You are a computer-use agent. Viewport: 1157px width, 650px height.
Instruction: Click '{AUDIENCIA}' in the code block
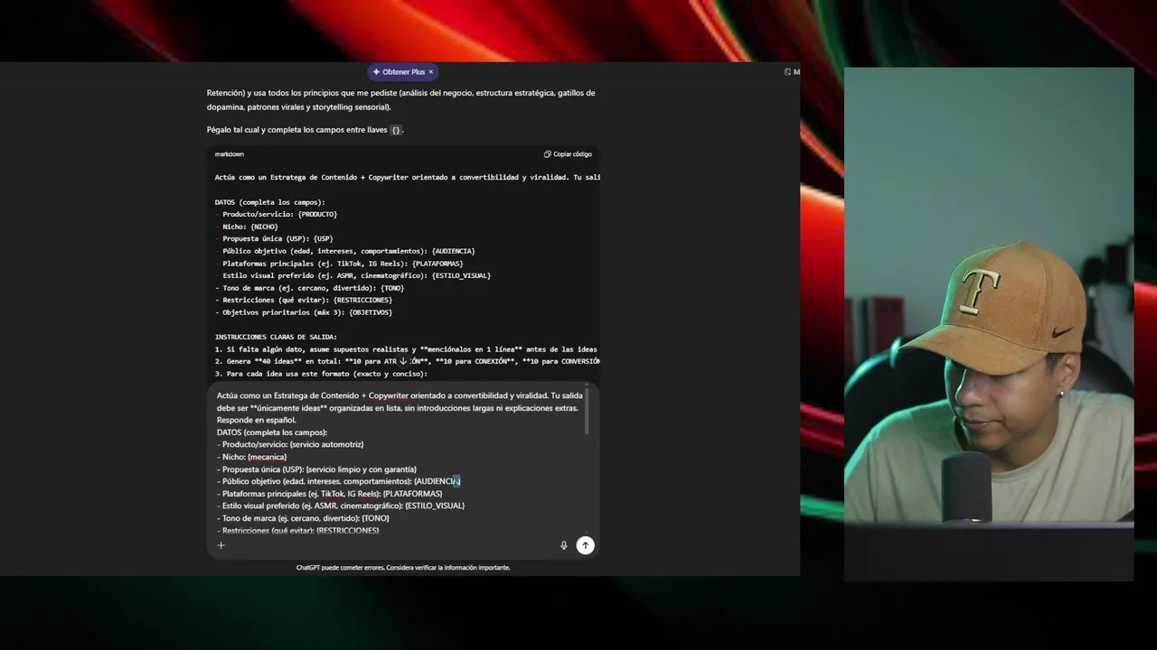tap(453, 251)
